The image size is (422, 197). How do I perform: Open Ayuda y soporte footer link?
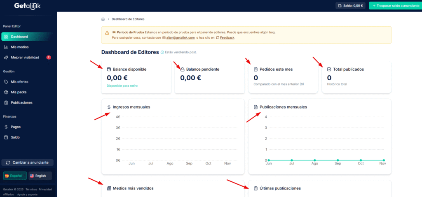27,194
